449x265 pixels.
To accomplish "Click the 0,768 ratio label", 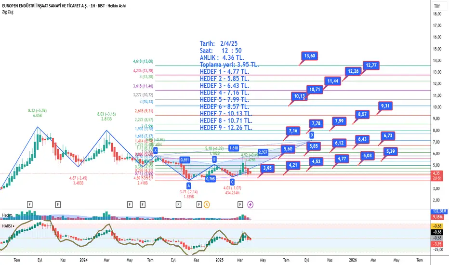I will 211,179.
